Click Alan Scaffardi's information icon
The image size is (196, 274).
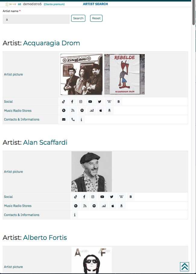(75, 215)
